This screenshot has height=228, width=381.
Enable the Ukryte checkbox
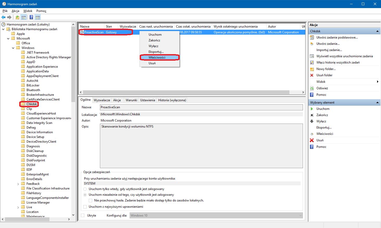point(83,216)
